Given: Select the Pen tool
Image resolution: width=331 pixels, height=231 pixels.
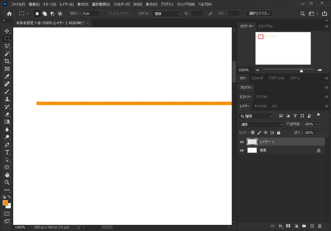Looking at the screenshot, I should click(x=7, y=145).
